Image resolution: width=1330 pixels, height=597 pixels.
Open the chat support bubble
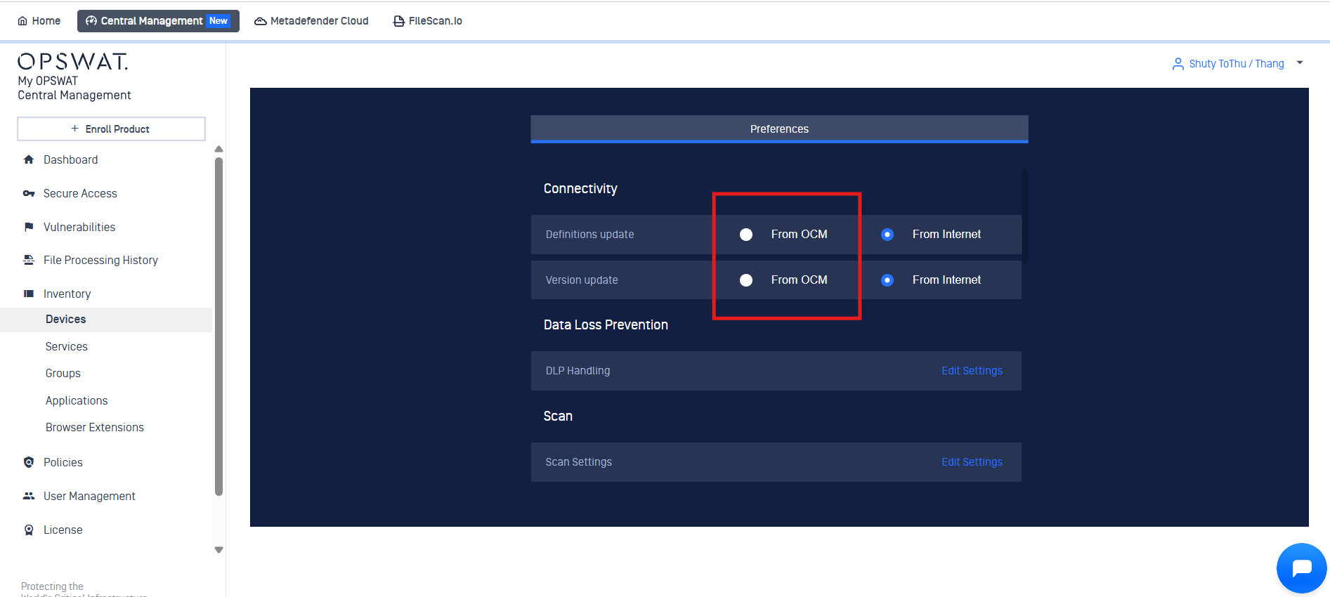click(1302, 568)
